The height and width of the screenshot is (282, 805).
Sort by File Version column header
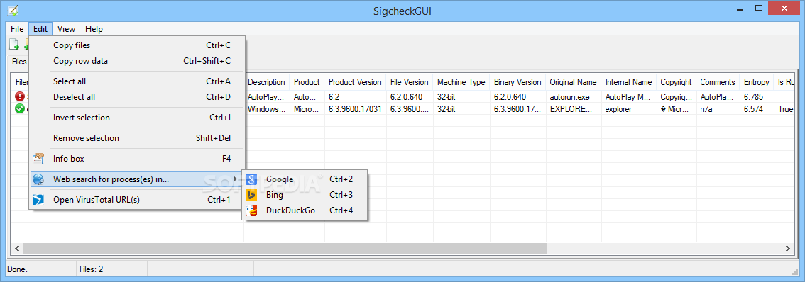click(409, 82)
